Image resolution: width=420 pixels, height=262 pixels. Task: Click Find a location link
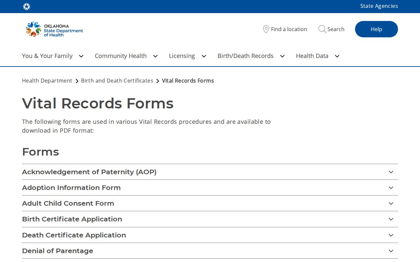pyautogui.click(x=289, y=29)
